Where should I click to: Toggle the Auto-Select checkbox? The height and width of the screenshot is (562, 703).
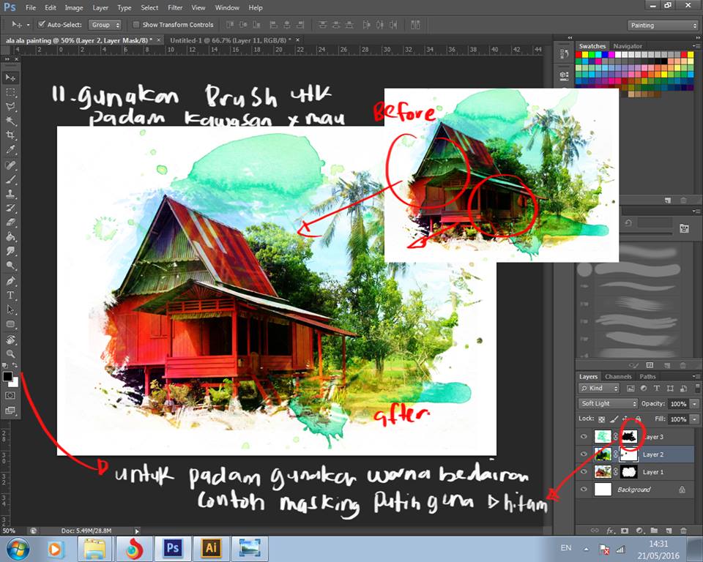point(41,25)
